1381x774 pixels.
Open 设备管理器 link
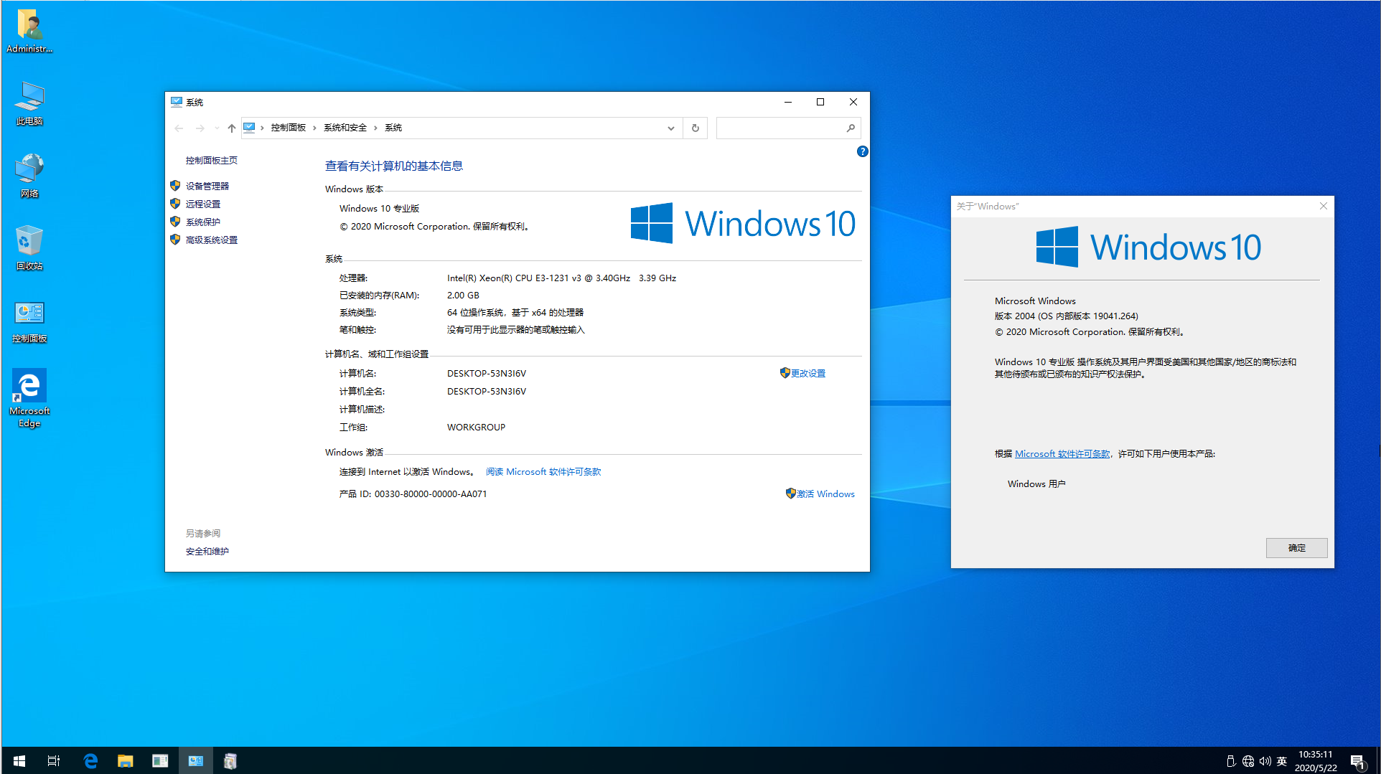pos(207,186)
